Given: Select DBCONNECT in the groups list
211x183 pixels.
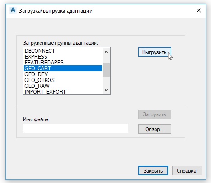Looking at the screenshot, I should pyautogui.click(x=63, y=51).
